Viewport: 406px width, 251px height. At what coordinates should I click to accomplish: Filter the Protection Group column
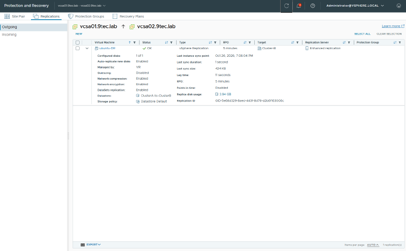point(400,43)
